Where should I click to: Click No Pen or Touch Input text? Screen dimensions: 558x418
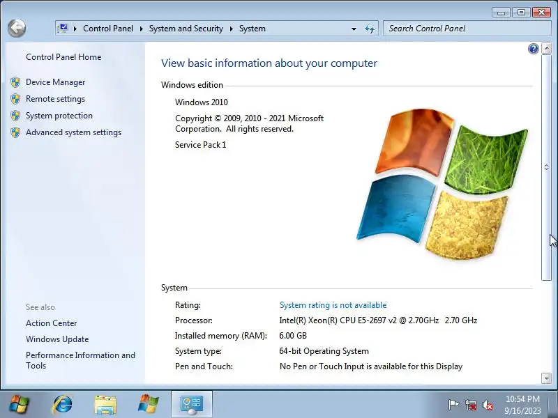(x=371, y=366)
